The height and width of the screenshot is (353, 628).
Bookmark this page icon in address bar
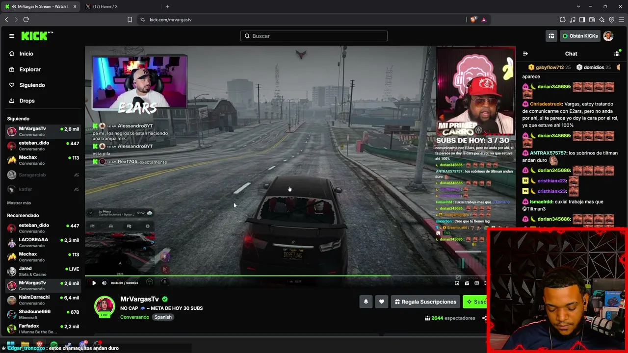coord(130,20)
